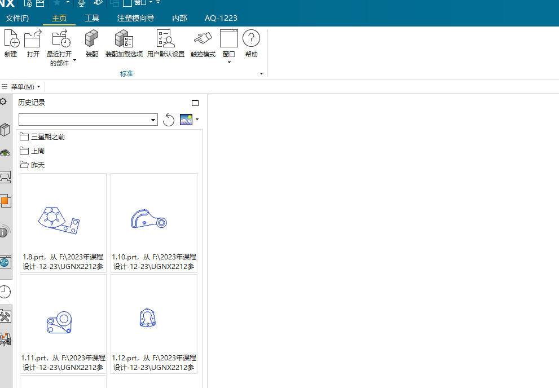This screenshot has width=559, height=388.
Task: Open 用户默认设置 customer defaults
Action: pyautogui.click(x=165, y=40)
